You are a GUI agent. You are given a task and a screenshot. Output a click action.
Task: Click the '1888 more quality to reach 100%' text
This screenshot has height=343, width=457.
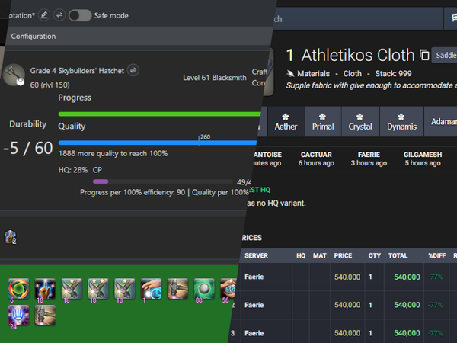113,153
